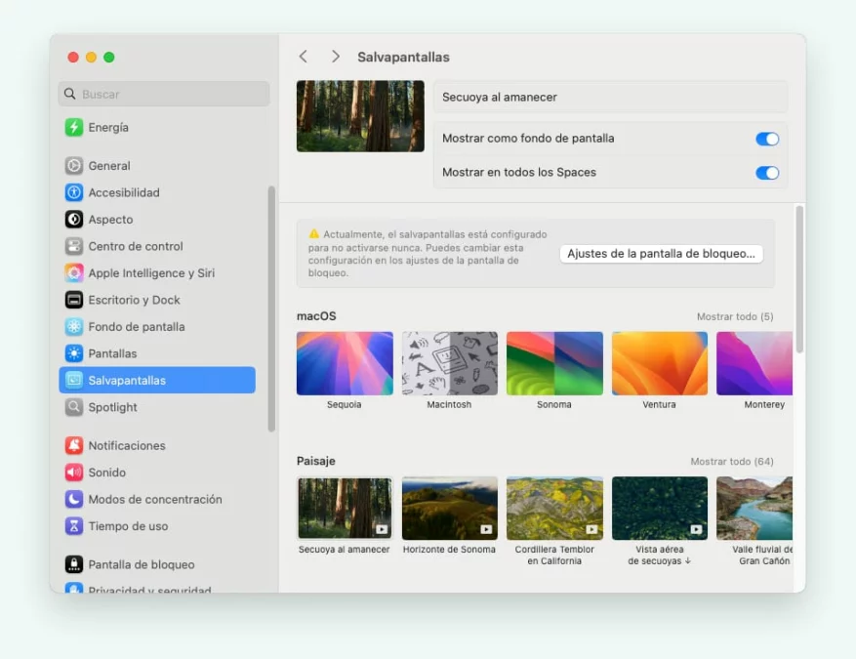Choose the Monterey screensaver thumbnail
Viewport: 856px width, 659px height.
[x=754, y=363]
